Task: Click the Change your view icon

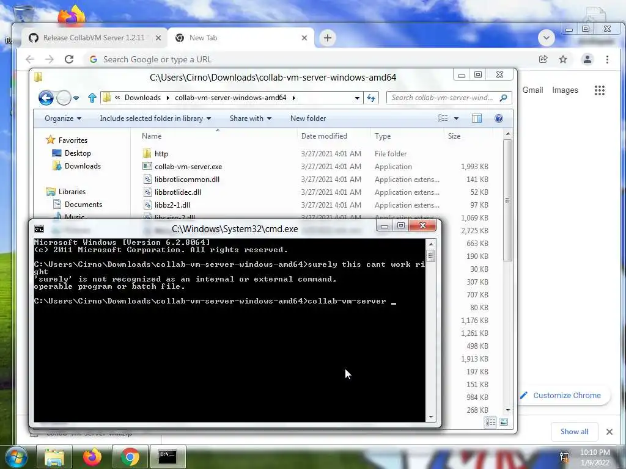Action: pos(443,118)
